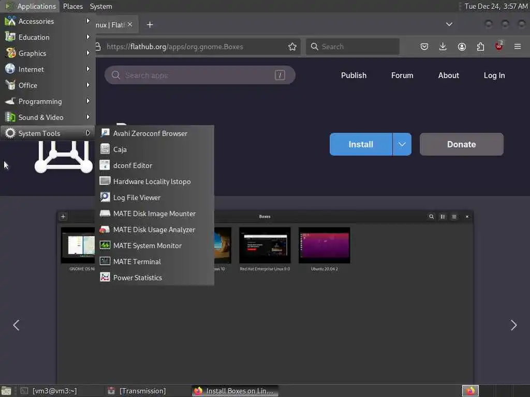Expand the Install options dropdown arrow
530x397 pixels.
(x=402, y=144)
